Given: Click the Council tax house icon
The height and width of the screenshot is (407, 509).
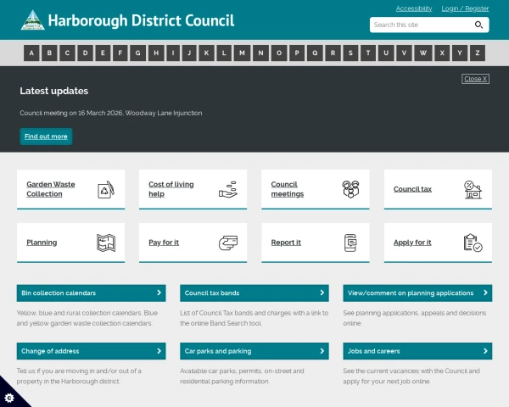Looking at the screenshot, I should pos(473,190).
